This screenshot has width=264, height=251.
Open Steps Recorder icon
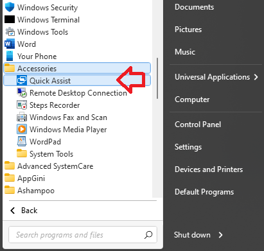(x=22, y=105)
